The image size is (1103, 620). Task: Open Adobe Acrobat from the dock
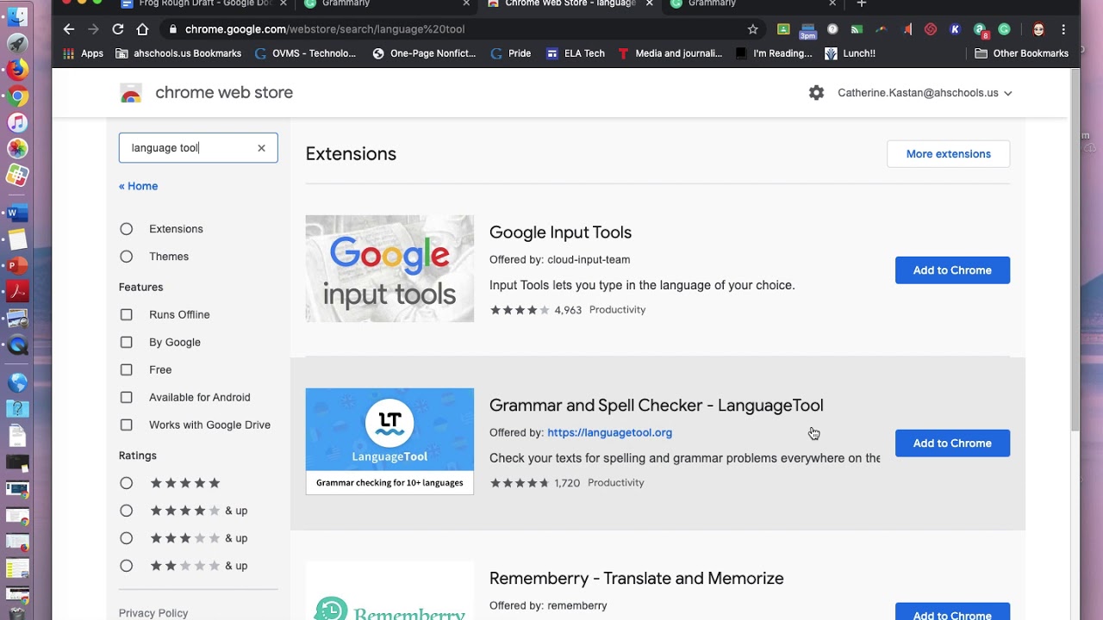click(x=17, y=293)
